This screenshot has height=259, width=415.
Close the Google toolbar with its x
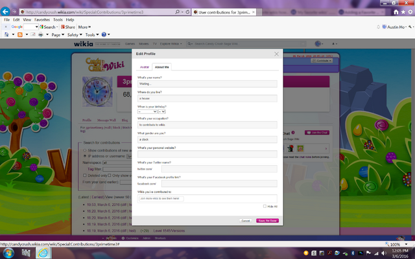pos(6,27)
